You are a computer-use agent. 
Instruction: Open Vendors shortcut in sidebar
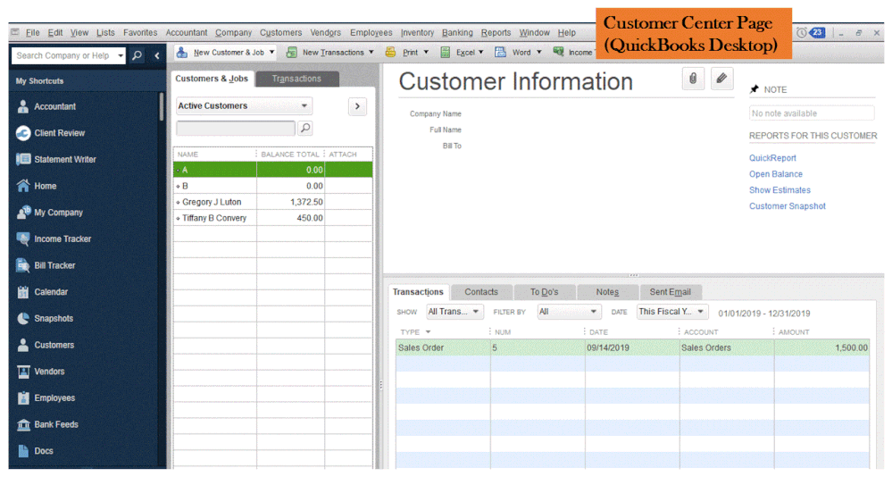tap(41, 371)
